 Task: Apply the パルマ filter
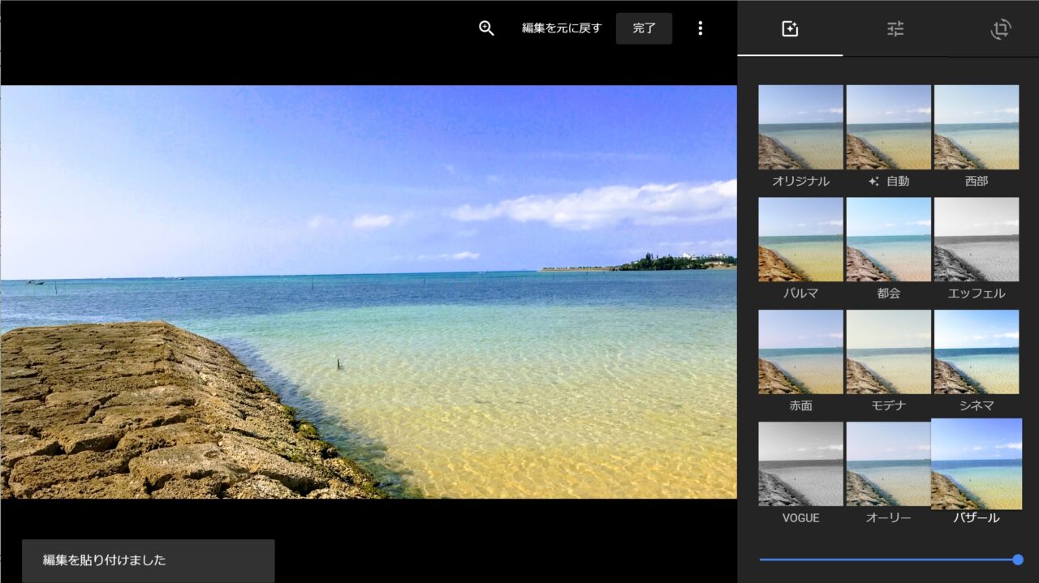pyautogui.click(x=800, y=240)
